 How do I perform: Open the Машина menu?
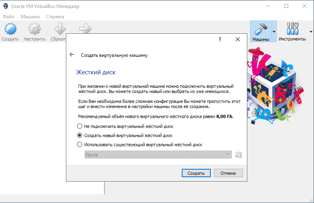tap(30, 17)
